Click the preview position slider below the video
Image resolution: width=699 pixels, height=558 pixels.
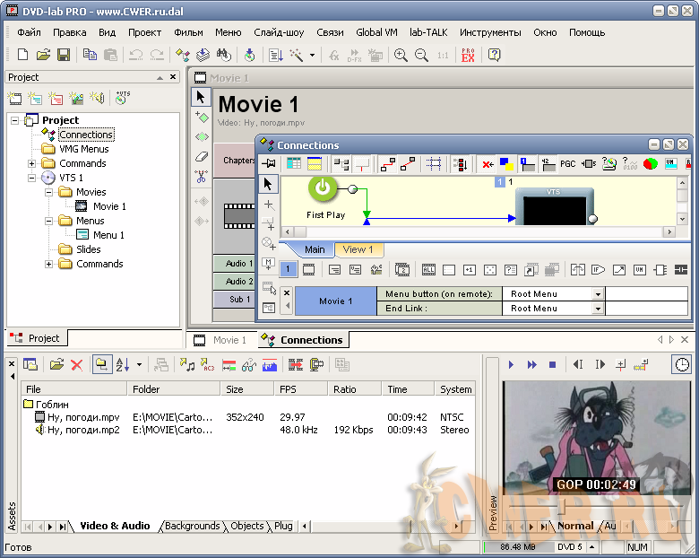(x=563, y=507)
